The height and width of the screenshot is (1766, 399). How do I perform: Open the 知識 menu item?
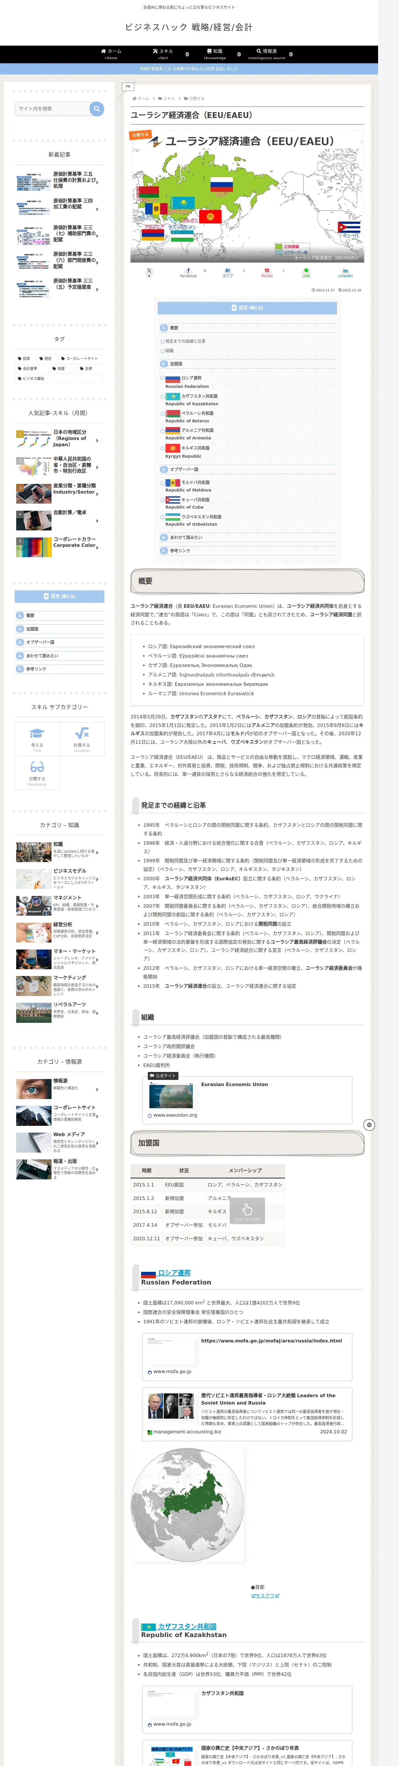215,54
